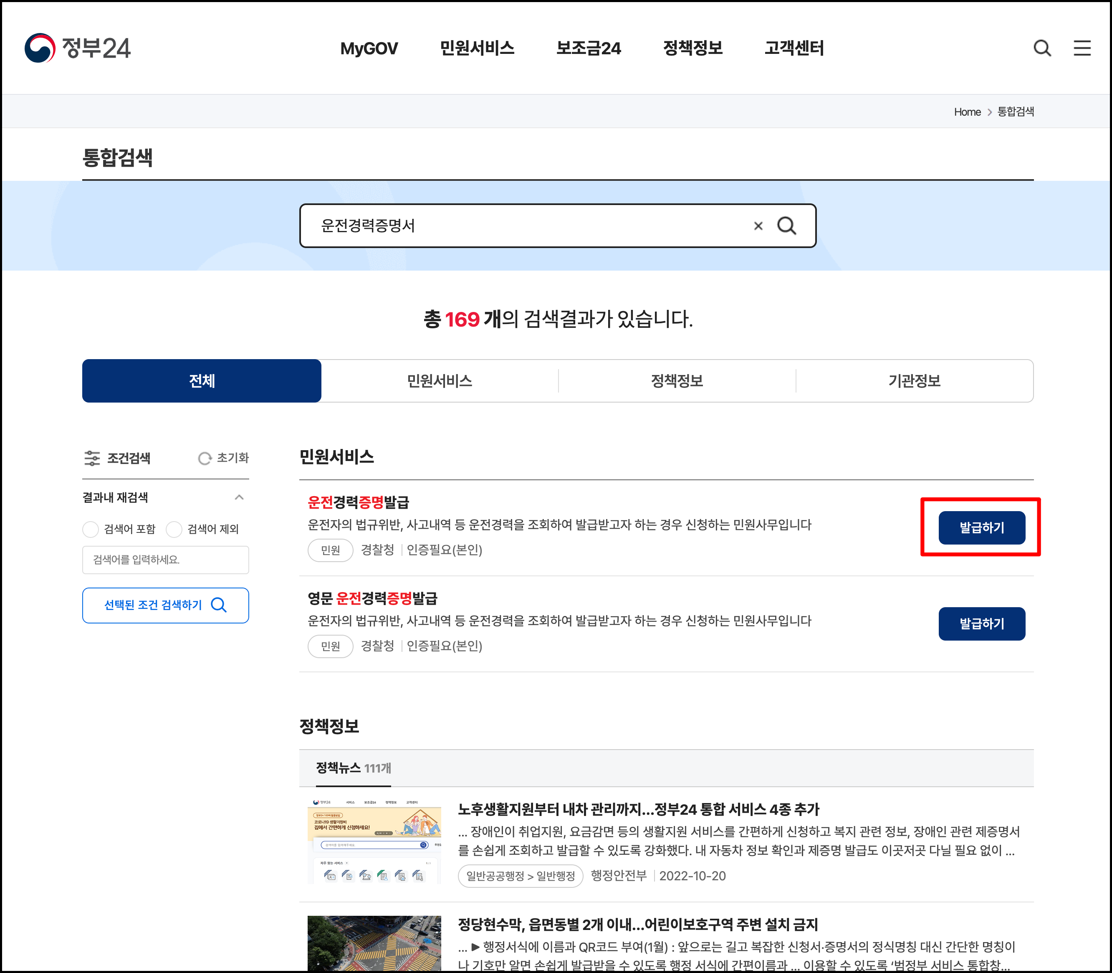This screenshot has height=973, width=1112.
Task: Click the 조건검색 filter icon
Action: coord(92,458)
